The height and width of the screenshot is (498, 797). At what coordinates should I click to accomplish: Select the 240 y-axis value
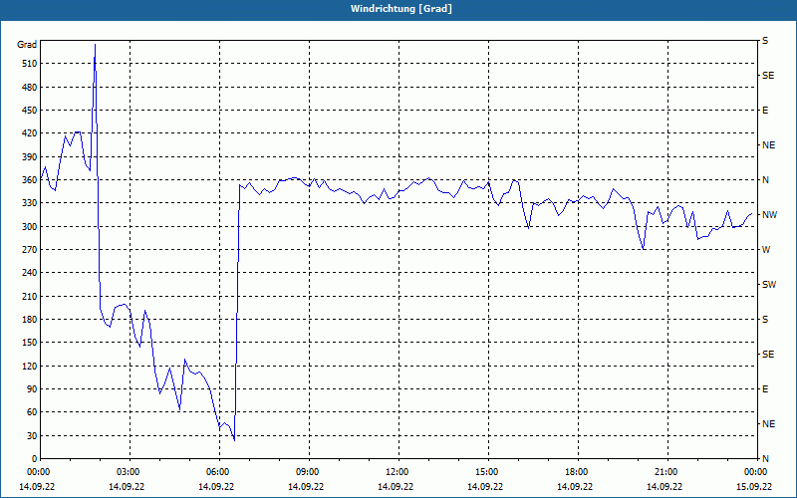[30, 273]
